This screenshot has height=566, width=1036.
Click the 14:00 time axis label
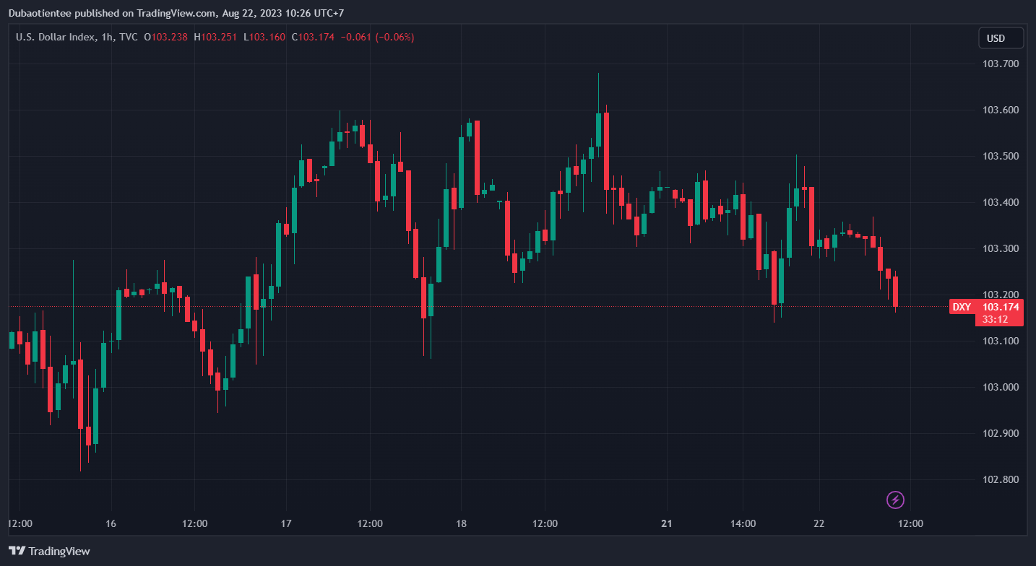coord(743,523)
